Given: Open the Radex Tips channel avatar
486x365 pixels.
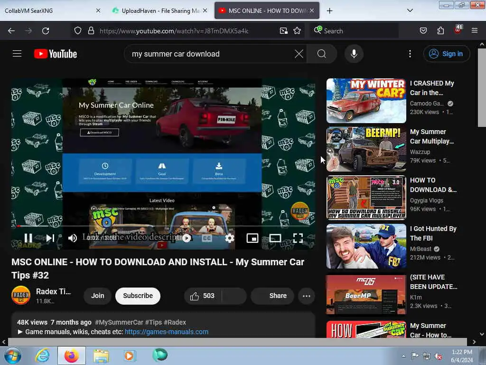Looking at the screenshot, I should (21, 295).
